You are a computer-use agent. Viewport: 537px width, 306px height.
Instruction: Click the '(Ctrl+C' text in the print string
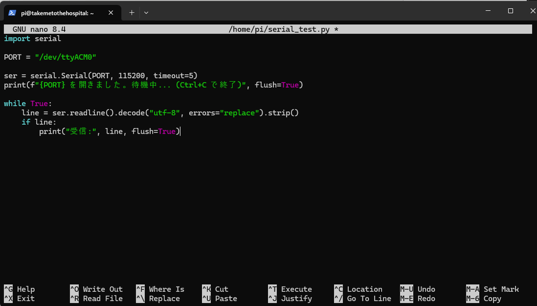[191, 85]
